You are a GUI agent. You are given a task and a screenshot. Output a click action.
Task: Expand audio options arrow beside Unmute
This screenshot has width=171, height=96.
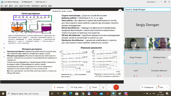pyautogui.click(x=66, y=87)
